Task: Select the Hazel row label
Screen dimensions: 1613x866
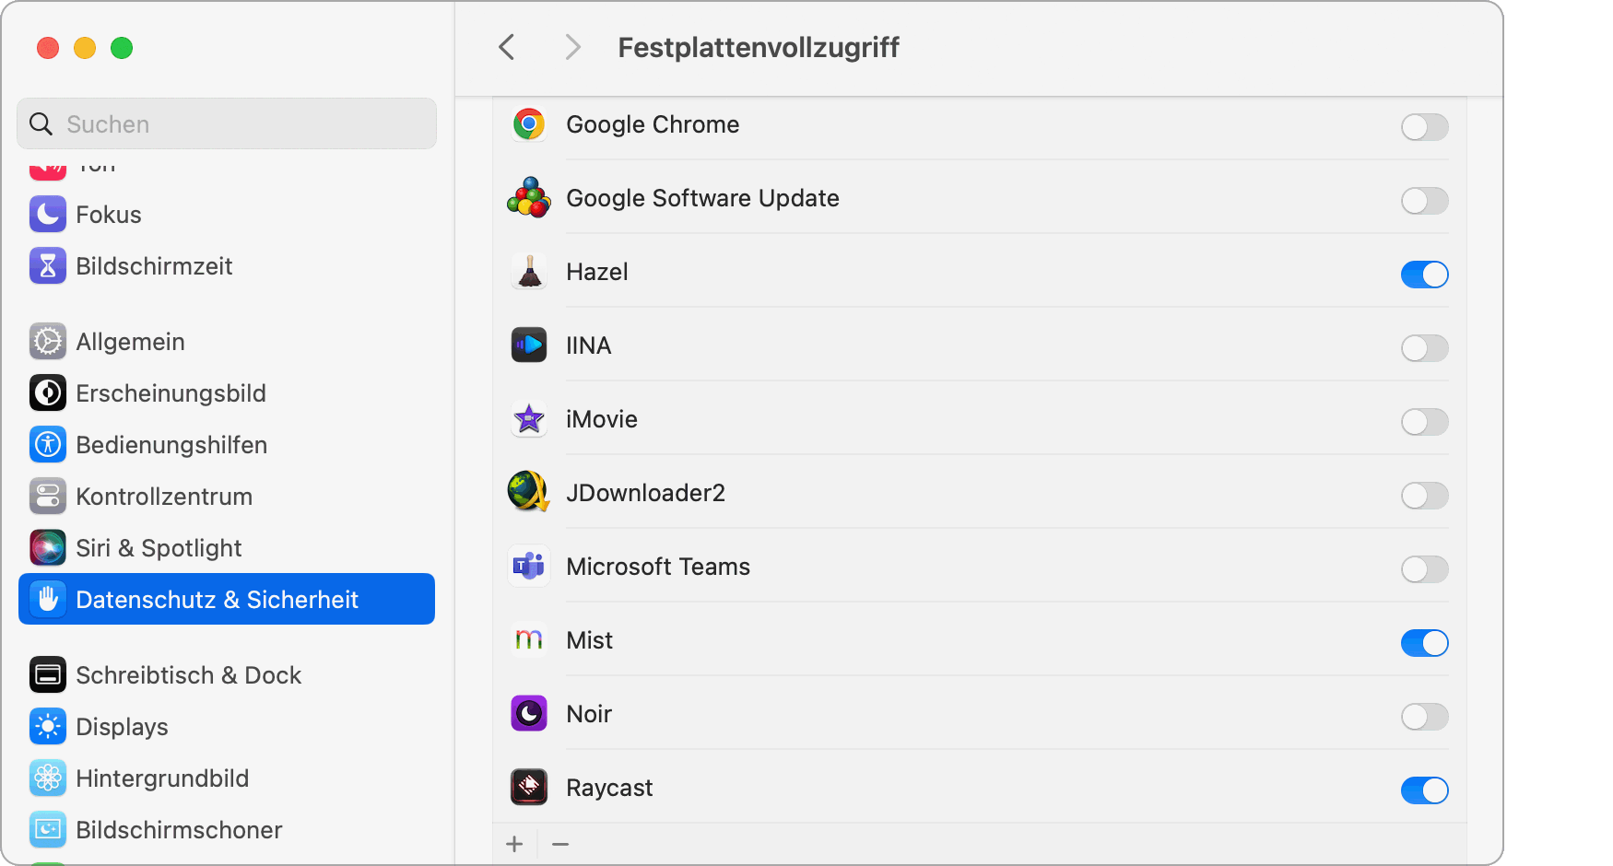Action: tap(597, 272)
